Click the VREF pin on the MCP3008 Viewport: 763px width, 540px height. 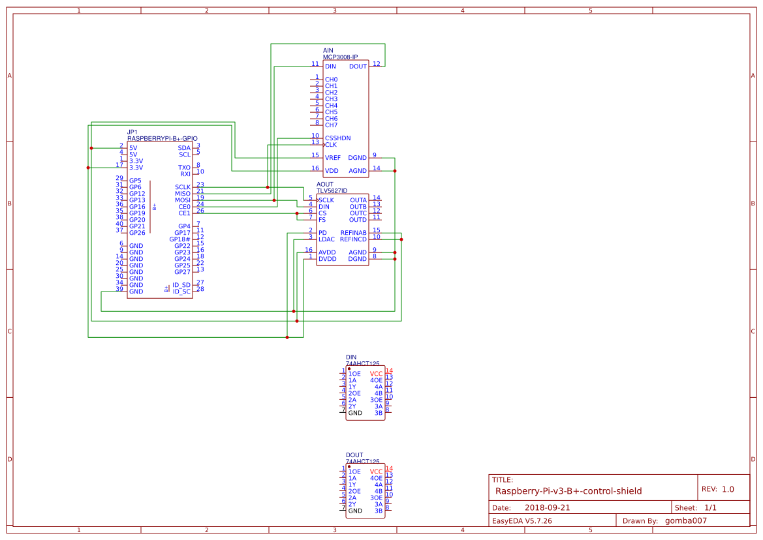tap(332, 158)
